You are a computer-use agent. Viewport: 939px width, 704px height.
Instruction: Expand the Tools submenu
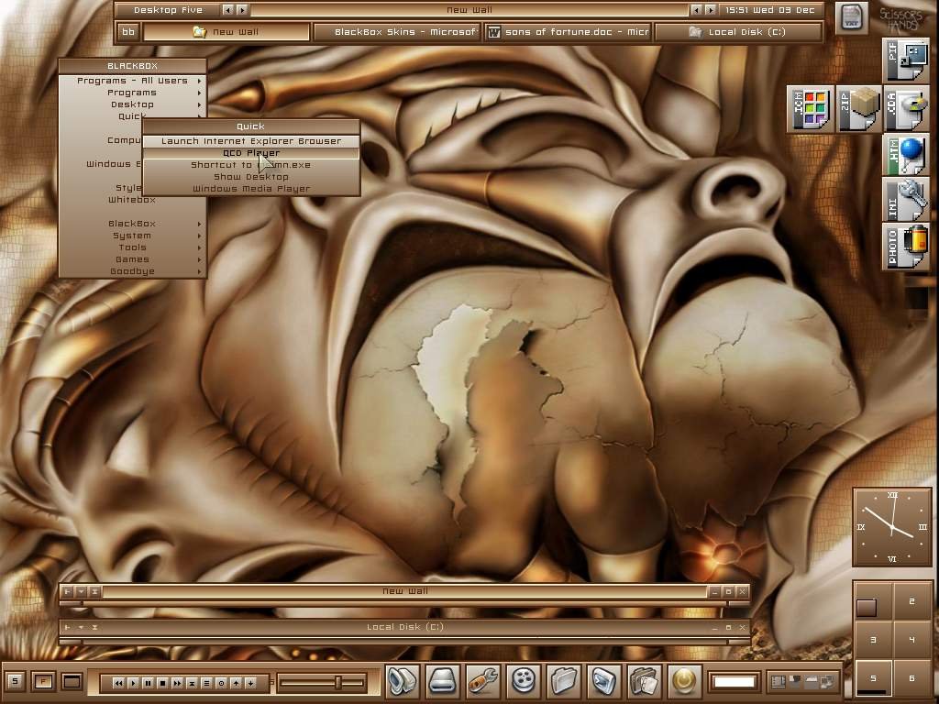click(x=132, y=247)
